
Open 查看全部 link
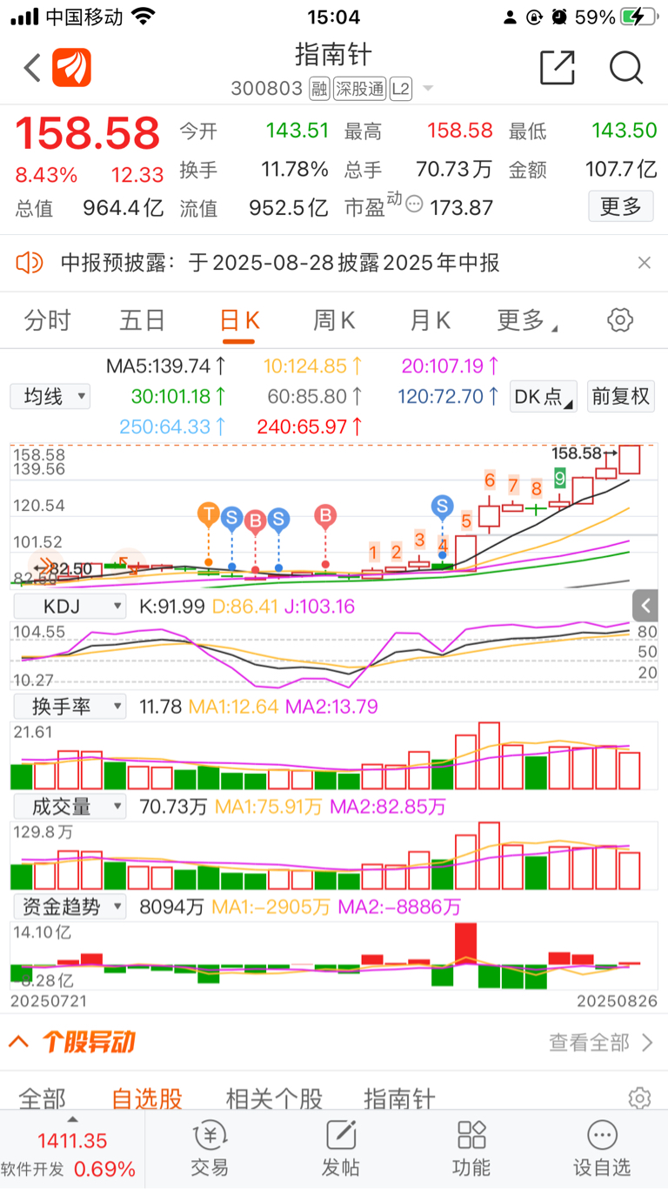point(602,1042)
